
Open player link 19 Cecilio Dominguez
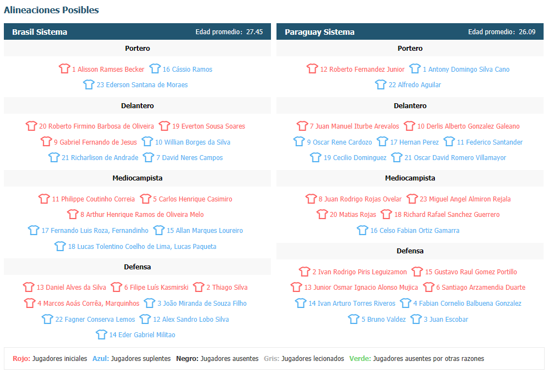(x=355, y=158)
